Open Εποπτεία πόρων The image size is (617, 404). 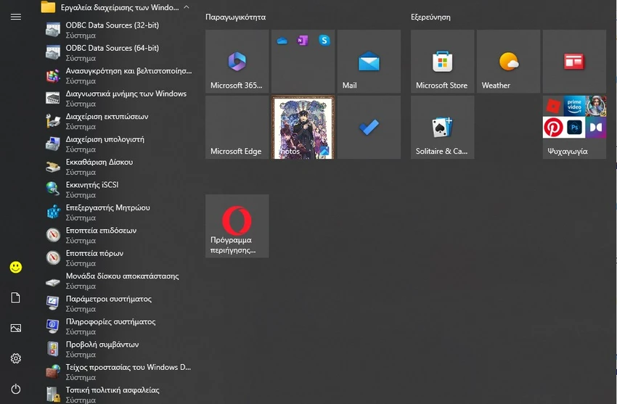point(118,257)
